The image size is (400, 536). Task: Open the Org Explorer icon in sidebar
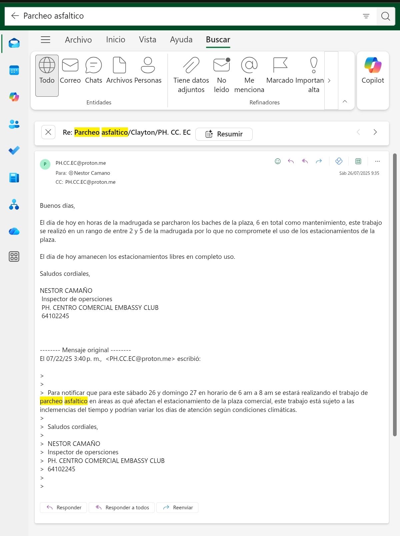[14, 204]
